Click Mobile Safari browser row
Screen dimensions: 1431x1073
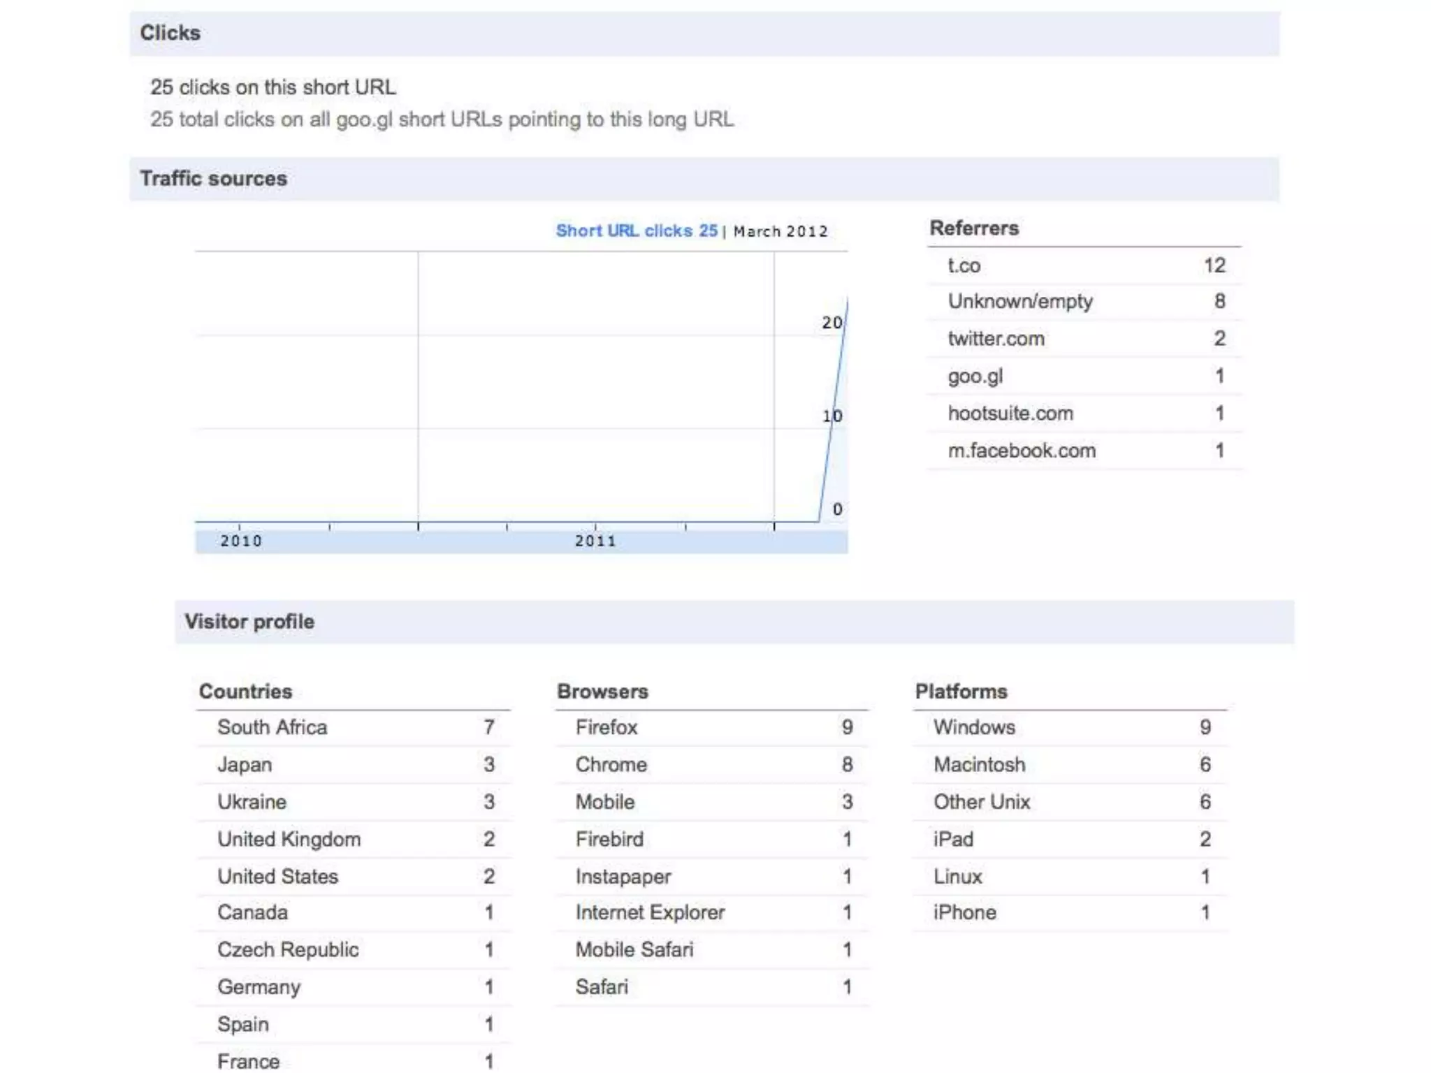[634, 949]
